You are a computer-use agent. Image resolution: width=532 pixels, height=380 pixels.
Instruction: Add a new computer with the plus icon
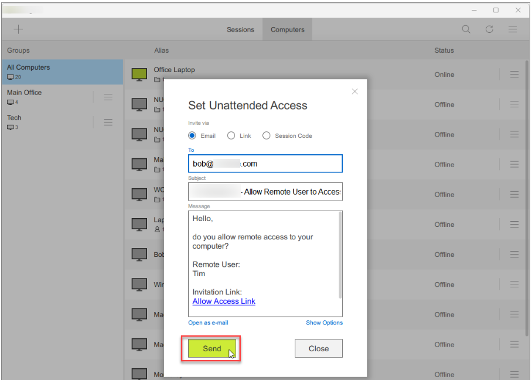pyautogui.click(x=18, y=29)
